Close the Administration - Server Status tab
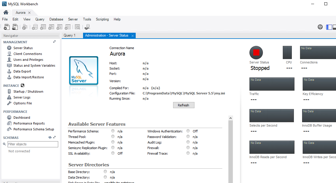The image size is (336, 183). click(133, 36)
